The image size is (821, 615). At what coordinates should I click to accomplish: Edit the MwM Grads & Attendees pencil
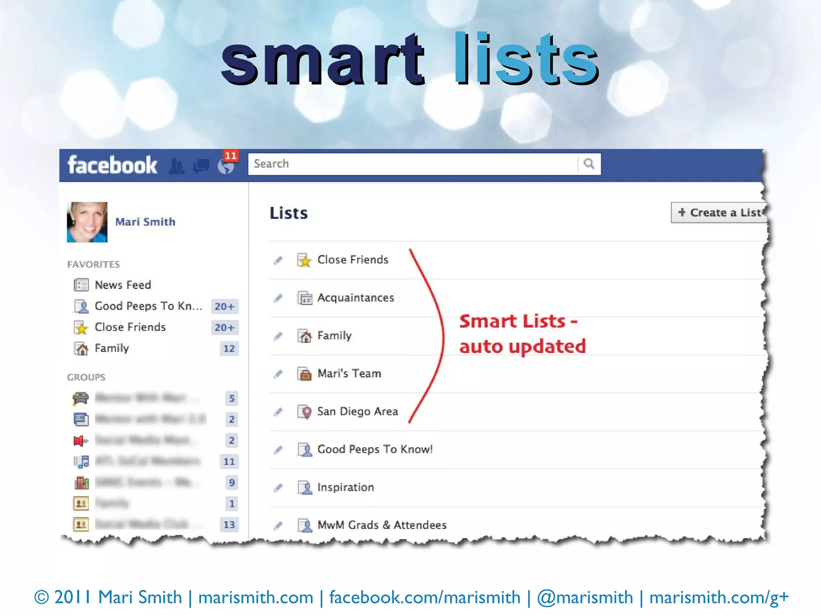point(278,525)
